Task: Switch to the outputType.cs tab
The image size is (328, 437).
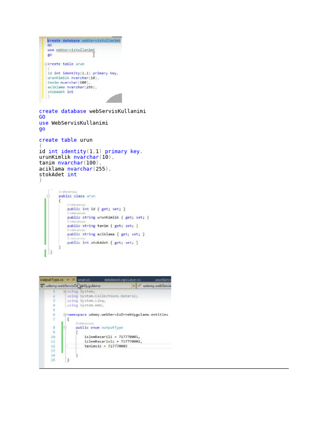Action: [52, 280]
